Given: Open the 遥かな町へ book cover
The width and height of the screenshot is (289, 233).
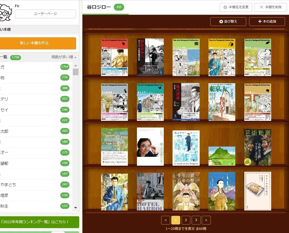Looking at the screenshot, I should tap(150, 102).
